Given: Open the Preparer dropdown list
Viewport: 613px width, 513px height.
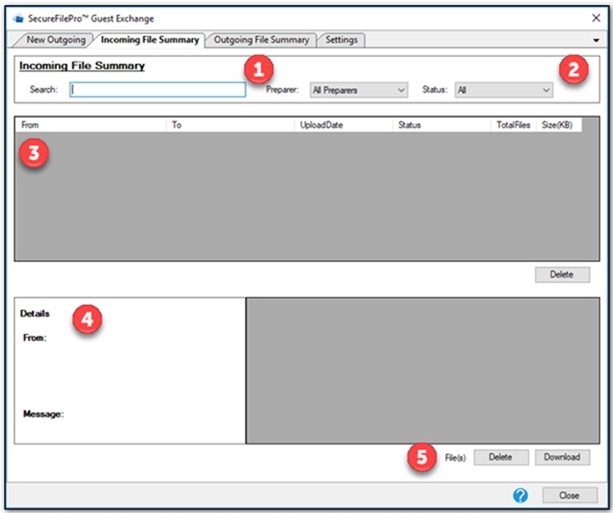Looking at the screenshot, I should [x=359, y=90].
